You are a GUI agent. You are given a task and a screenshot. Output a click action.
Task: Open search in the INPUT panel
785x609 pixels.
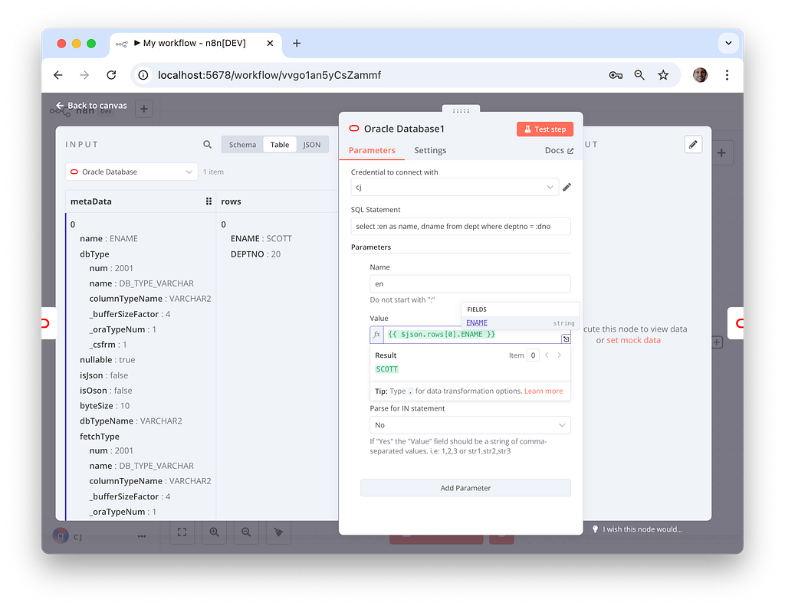click(207, 145)
